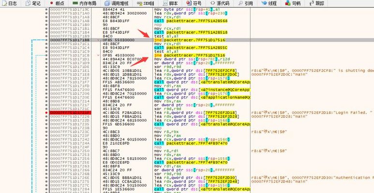Click comment starting with 'Authentication'

pyautogui.click(x=313, y=178)
